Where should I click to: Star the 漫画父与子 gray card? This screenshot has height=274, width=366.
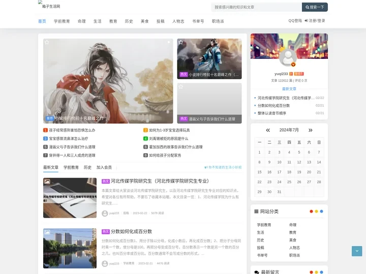[x=180, y=87]
